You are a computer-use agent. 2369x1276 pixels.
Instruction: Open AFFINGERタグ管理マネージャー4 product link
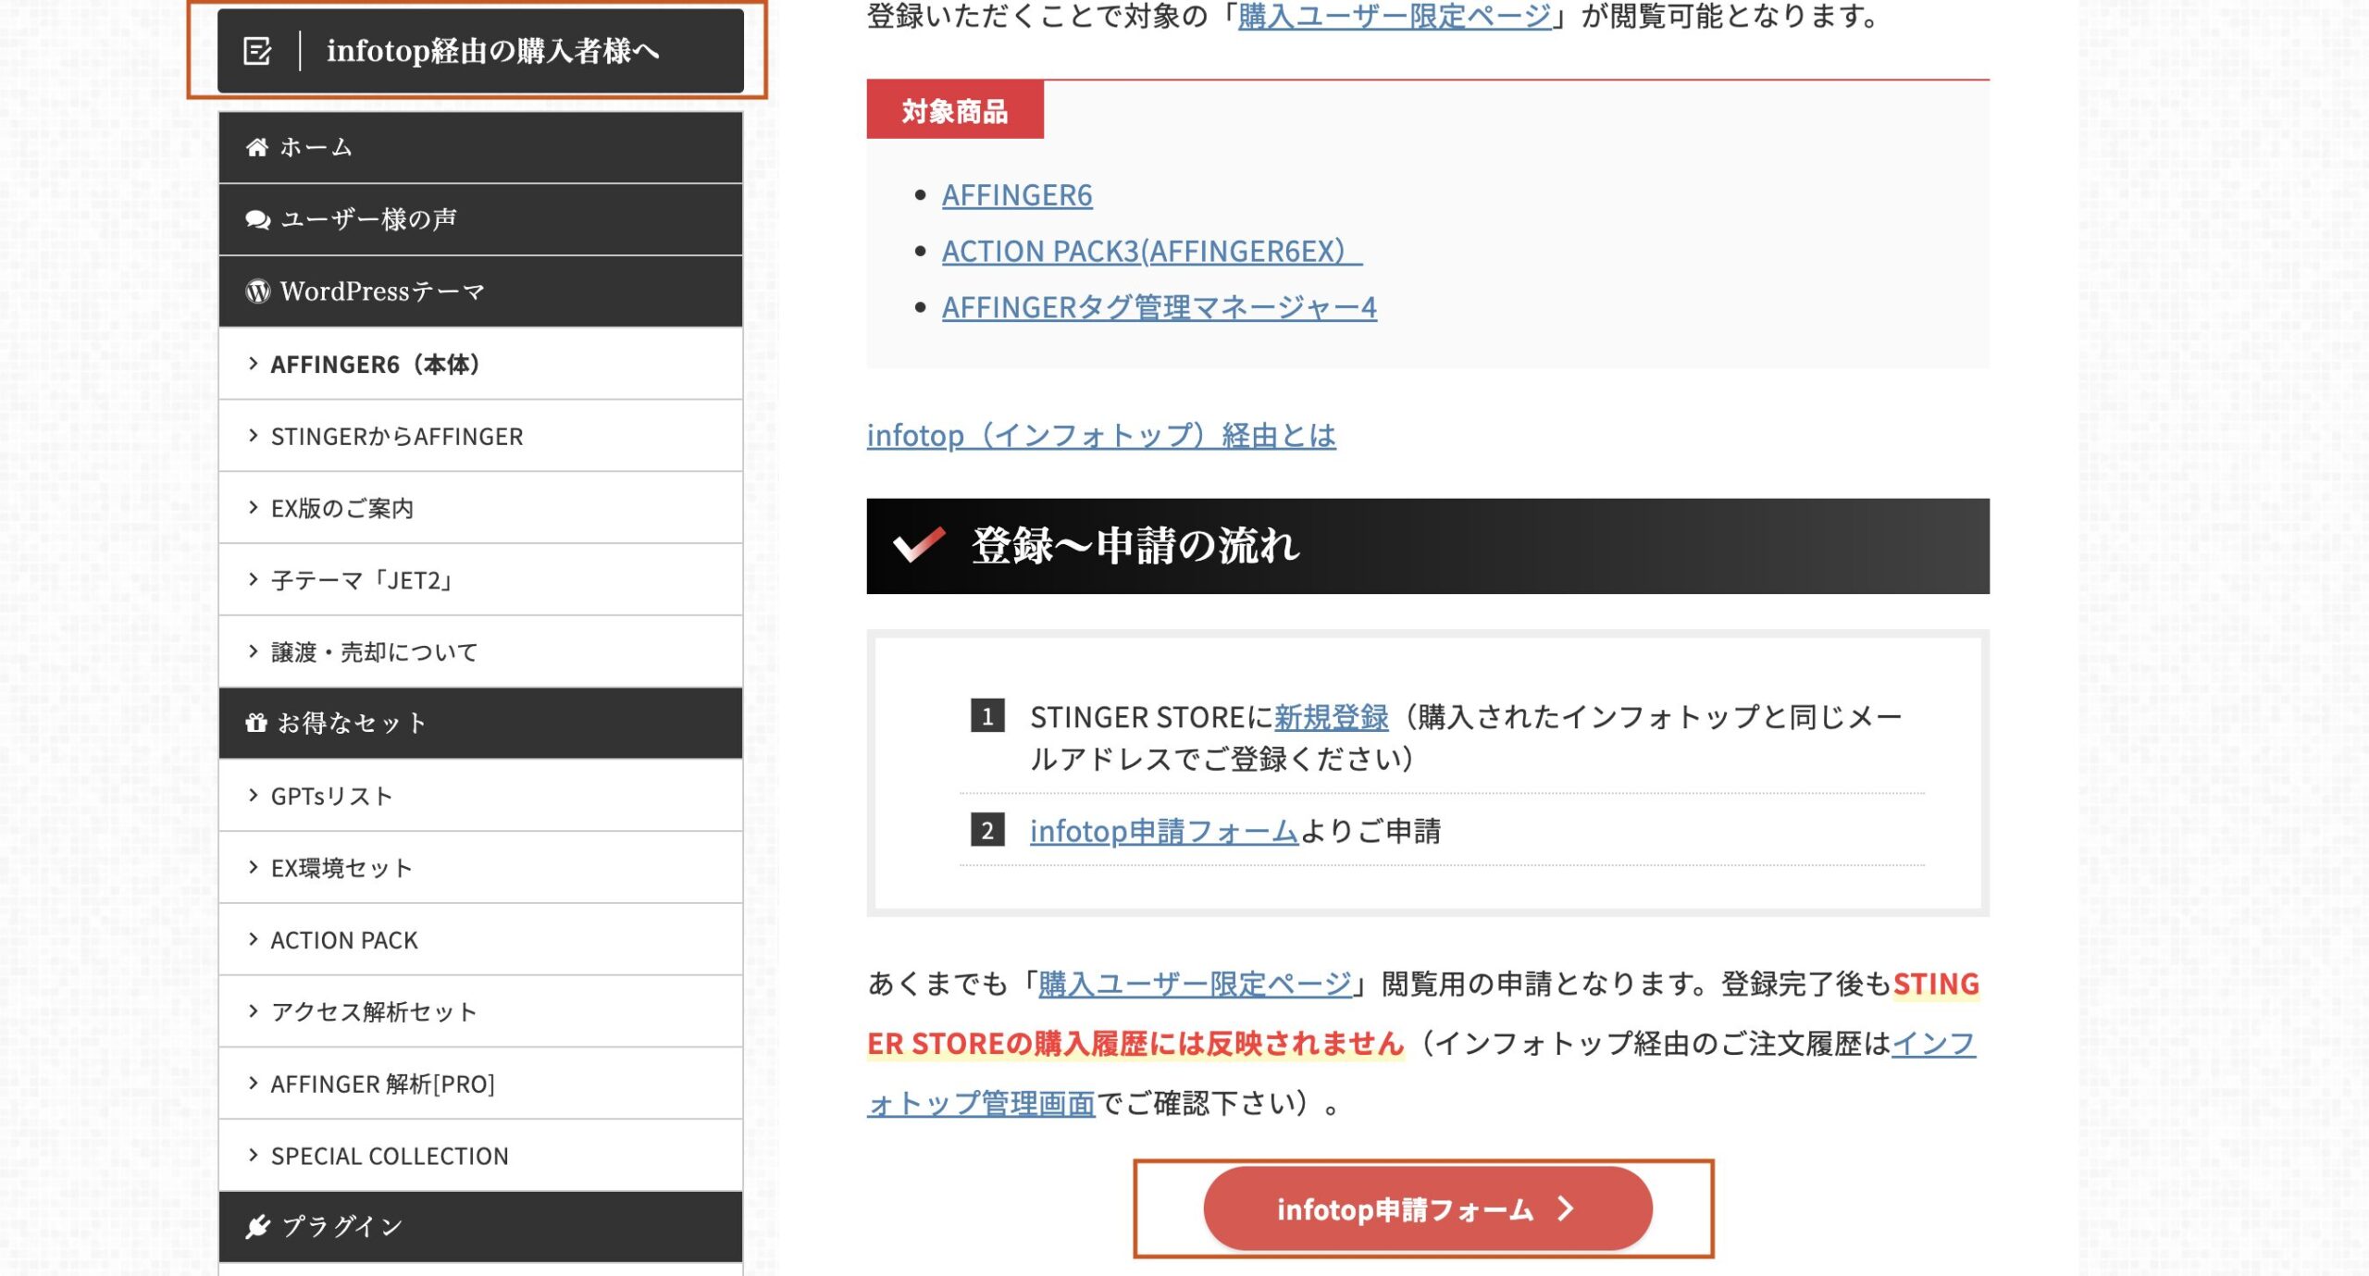coord(1160,306)
